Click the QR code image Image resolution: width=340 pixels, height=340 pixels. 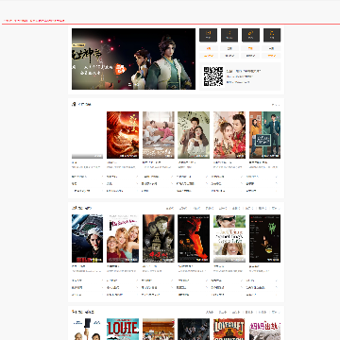click(213, 76)
